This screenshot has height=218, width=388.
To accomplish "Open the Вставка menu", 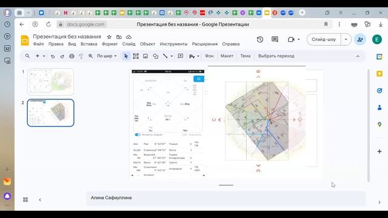I will [89, 44].
